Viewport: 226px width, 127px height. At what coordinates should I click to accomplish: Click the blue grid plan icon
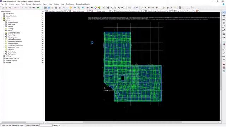(x=49, y=8)
